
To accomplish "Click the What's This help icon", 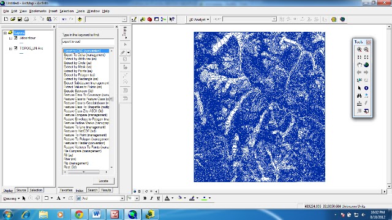I will point(171,19).
